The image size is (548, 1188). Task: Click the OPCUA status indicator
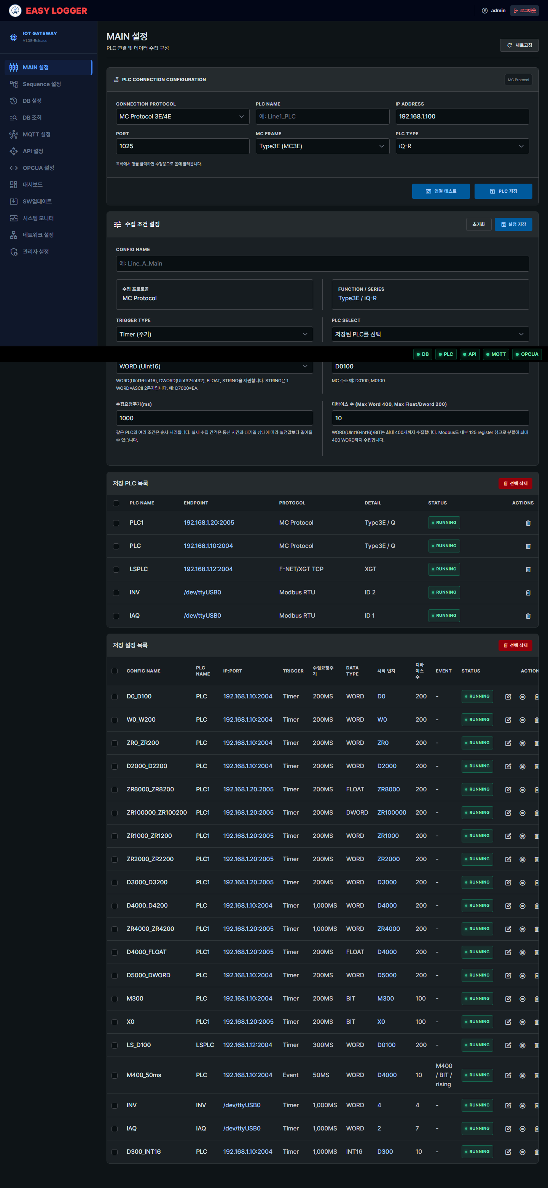(527, 354)
